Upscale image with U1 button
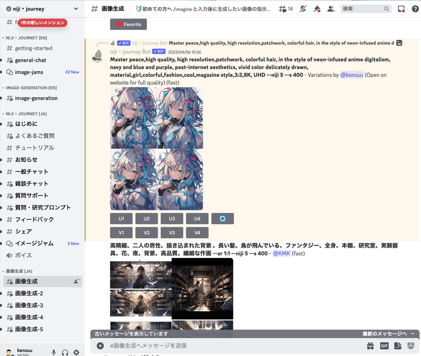Screen dimensions: 421x356 coord(122,219)
